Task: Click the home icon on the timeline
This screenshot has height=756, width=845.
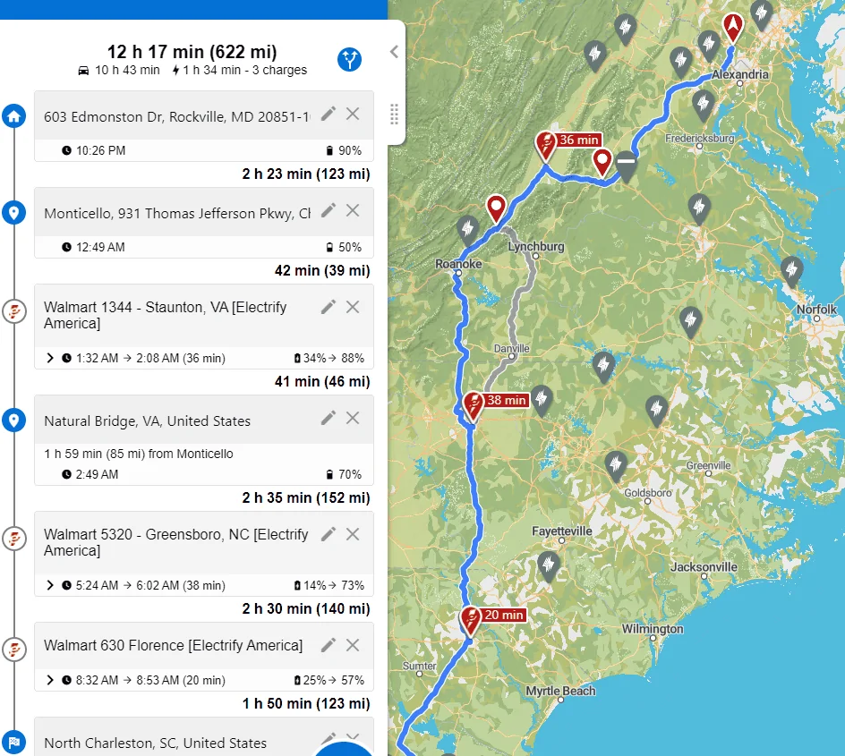Action: (x=14, y=115)
